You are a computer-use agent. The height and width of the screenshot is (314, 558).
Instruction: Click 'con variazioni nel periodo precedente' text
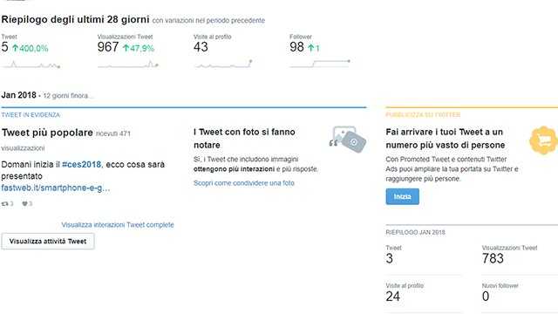pyautogui.click(x=208, y=21)
